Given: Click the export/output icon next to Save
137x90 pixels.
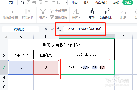Looking at the screenshot, I should pos(28,2).
